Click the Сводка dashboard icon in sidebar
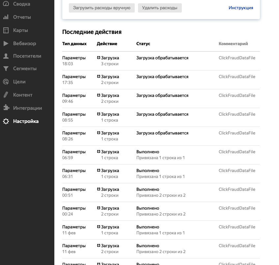This screenshot has width=279, height=265. [6, 4]
